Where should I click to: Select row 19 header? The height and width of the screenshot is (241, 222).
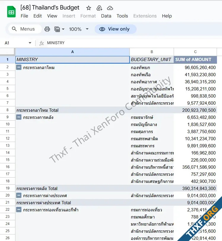(7, 188)
